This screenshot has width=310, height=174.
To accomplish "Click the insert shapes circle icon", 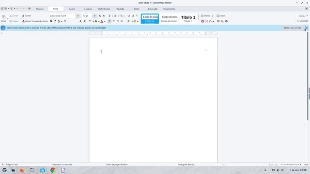I will [x=210, y=21].
